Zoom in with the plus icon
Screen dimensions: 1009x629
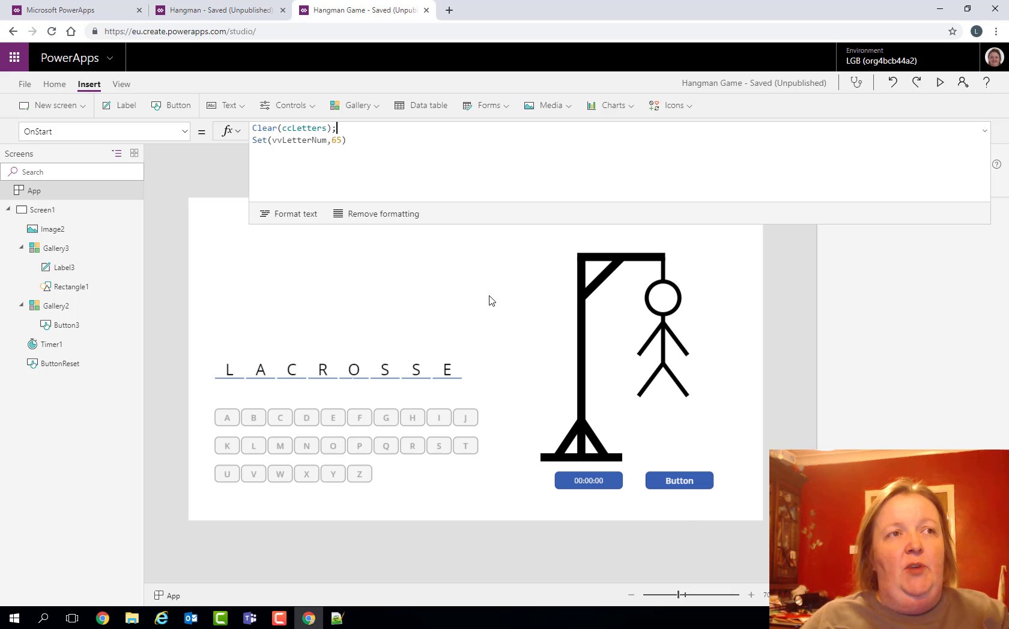[751, 595]
